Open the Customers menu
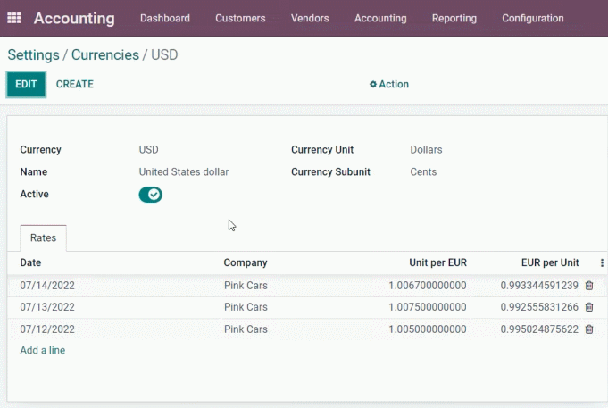This screenshot has width=608, height=408. (x=240, y=18)
